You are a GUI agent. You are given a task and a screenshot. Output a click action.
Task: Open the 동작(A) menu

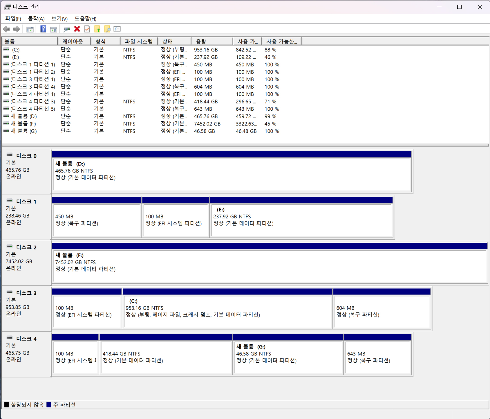pyautogui.click(x=36, y=19)
